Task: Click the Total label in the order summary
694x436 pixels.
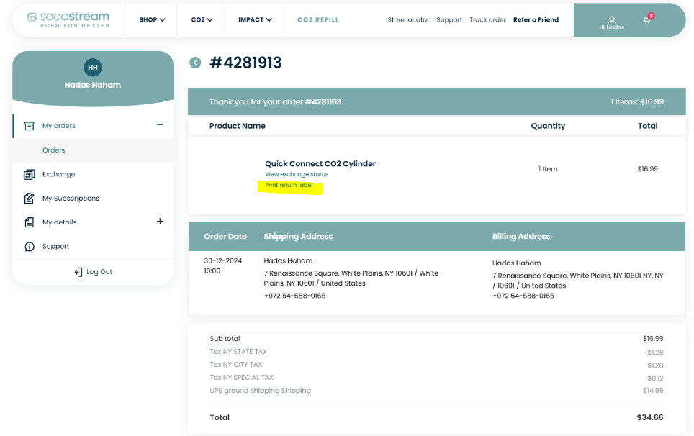Action: (x=220, y=417)
